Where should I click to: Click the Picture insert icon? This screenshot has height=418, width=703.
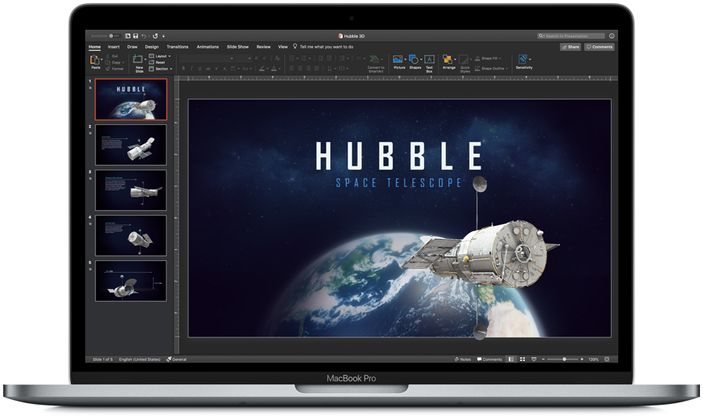coord(398,60)
